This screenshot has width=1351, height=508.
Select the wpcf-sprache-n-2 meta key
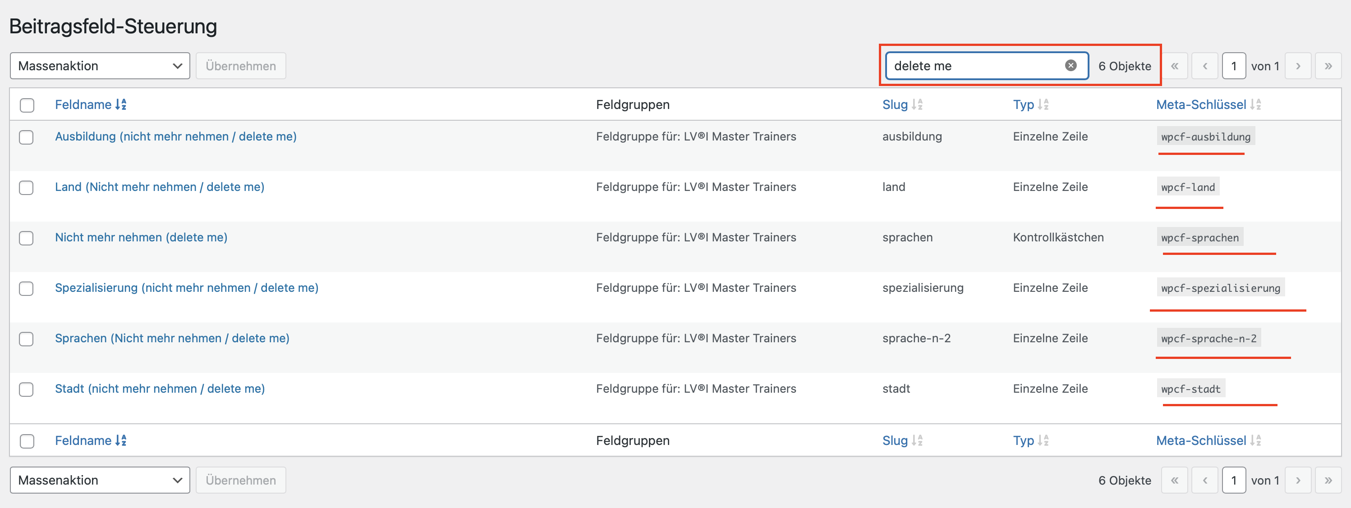[x=1209, y=338]
